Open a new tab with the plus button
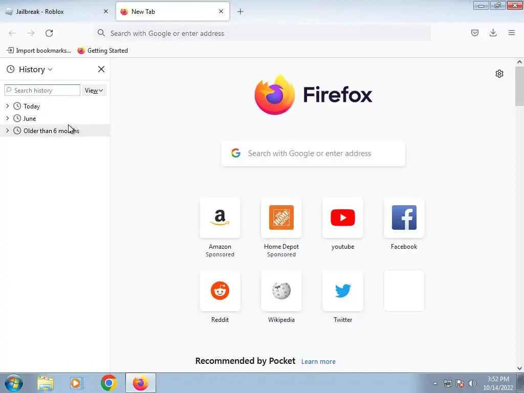Viewport: 524px width, 393px height. coord(241,12)
